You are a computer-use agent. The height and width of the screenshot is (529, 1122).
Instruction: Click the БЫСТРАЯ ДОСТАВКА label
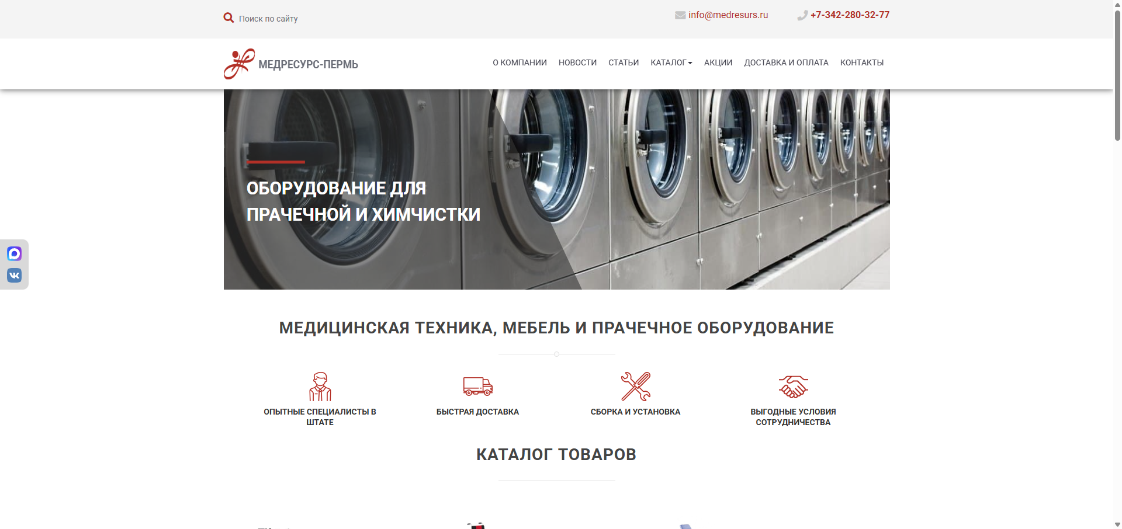478,412
